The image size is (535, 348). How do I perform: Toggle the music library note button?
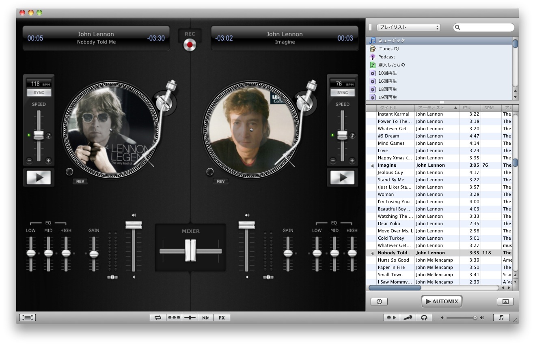pos(501,318)
